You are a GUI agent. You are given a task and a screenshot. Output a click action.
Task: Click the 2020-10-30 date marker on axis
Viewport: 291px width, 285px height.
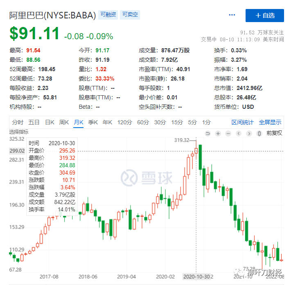pyautogui.click(x=196, y=277)
